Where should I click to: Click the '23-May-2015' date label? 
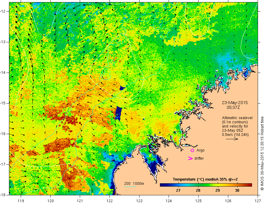(235, 103)
